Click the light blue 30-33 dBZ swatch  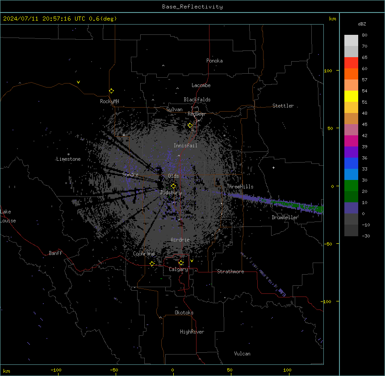point(351,174)
